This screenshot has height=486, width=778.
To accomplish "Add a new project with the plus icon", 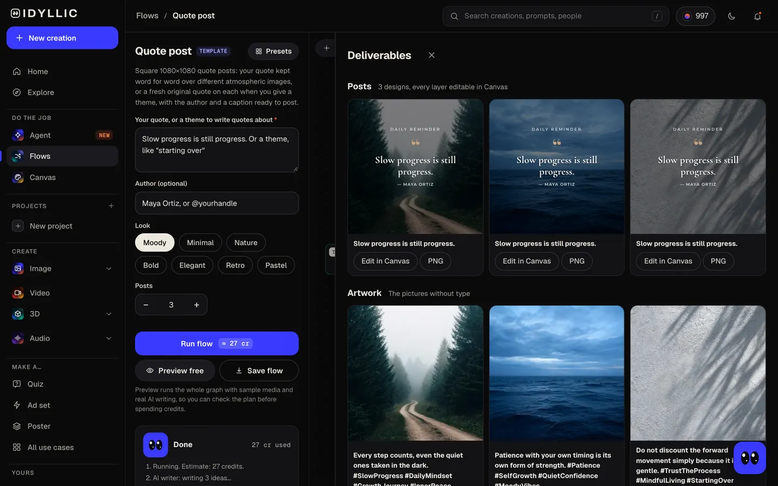I will click(111, 206).
